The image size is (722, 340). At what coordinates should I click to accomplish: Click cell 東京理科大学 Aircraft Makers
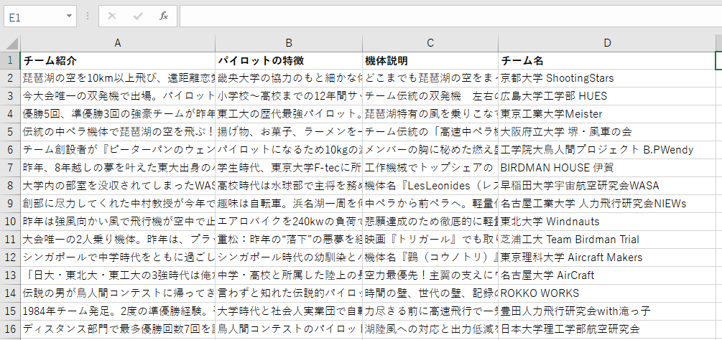(x=607, y=258)
